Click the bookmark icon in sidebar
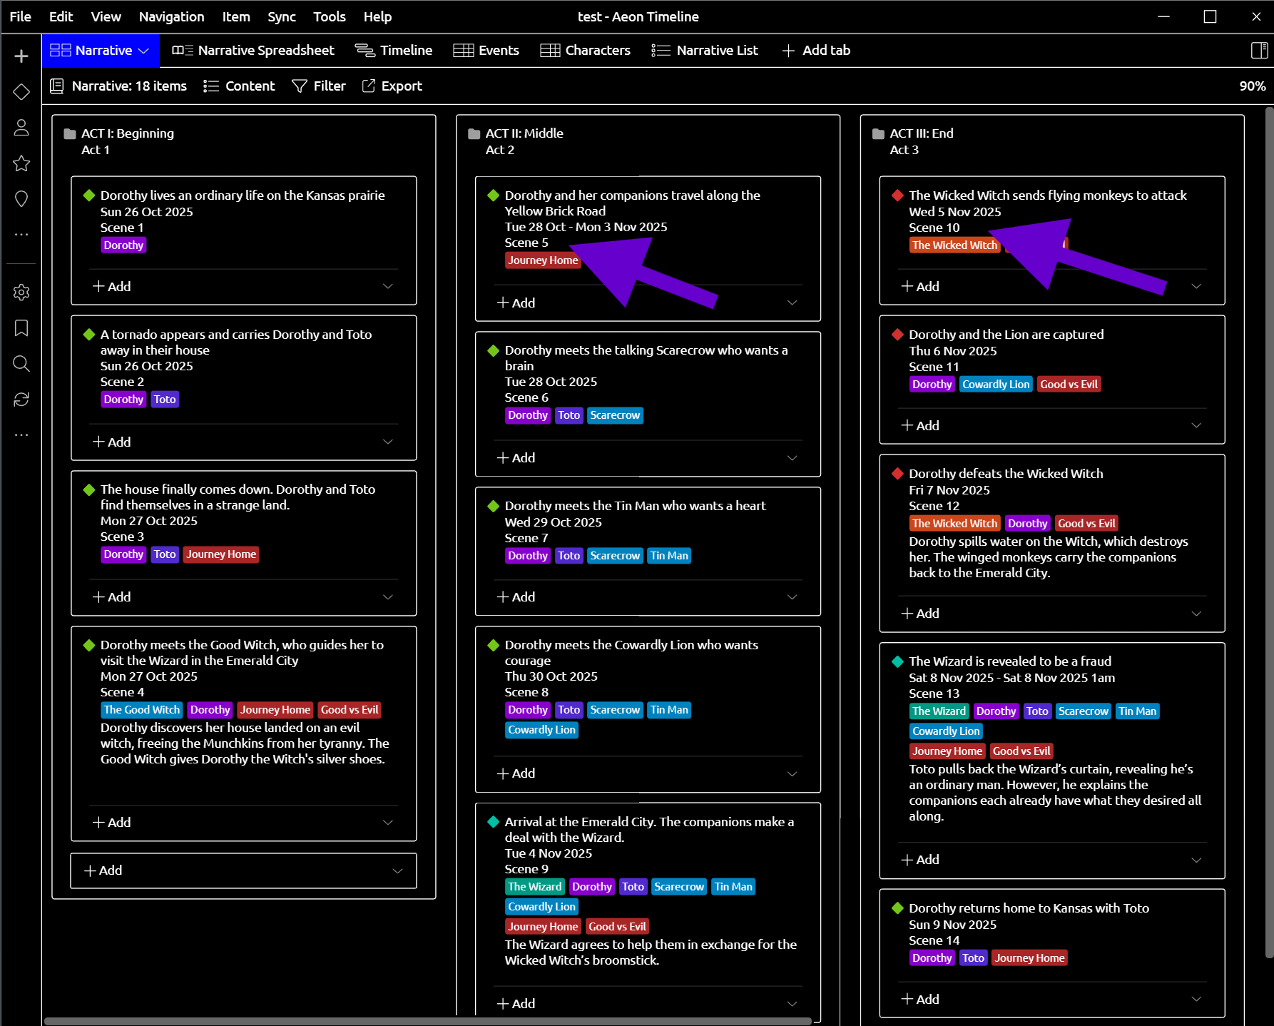Viewport: 1274px width, 1026px height. (21, 328)
